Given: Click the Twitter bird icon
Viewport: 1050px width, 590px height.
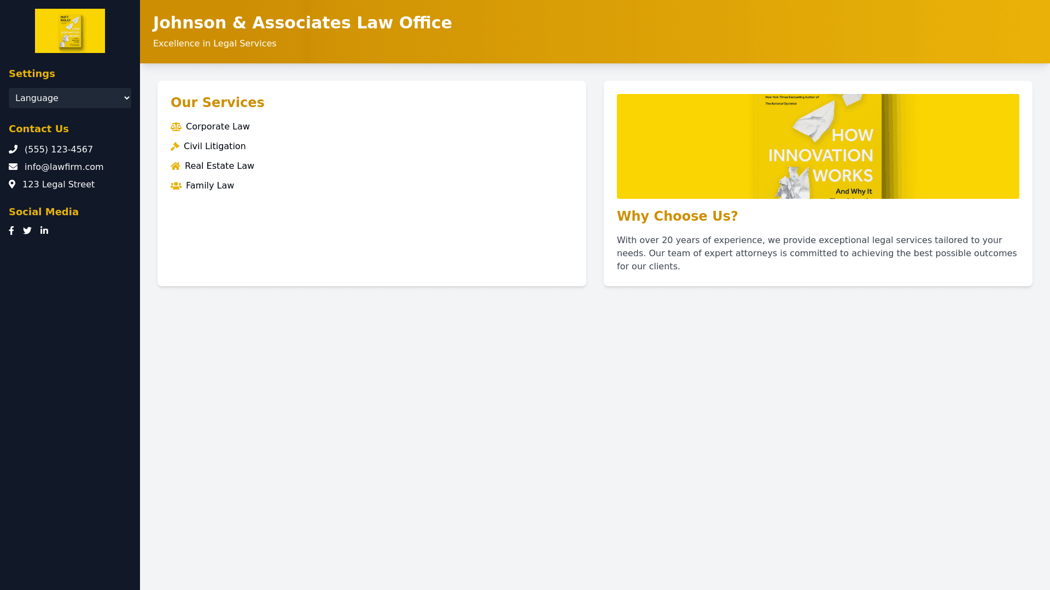Looking at the screenshot, I should point(27,231).
